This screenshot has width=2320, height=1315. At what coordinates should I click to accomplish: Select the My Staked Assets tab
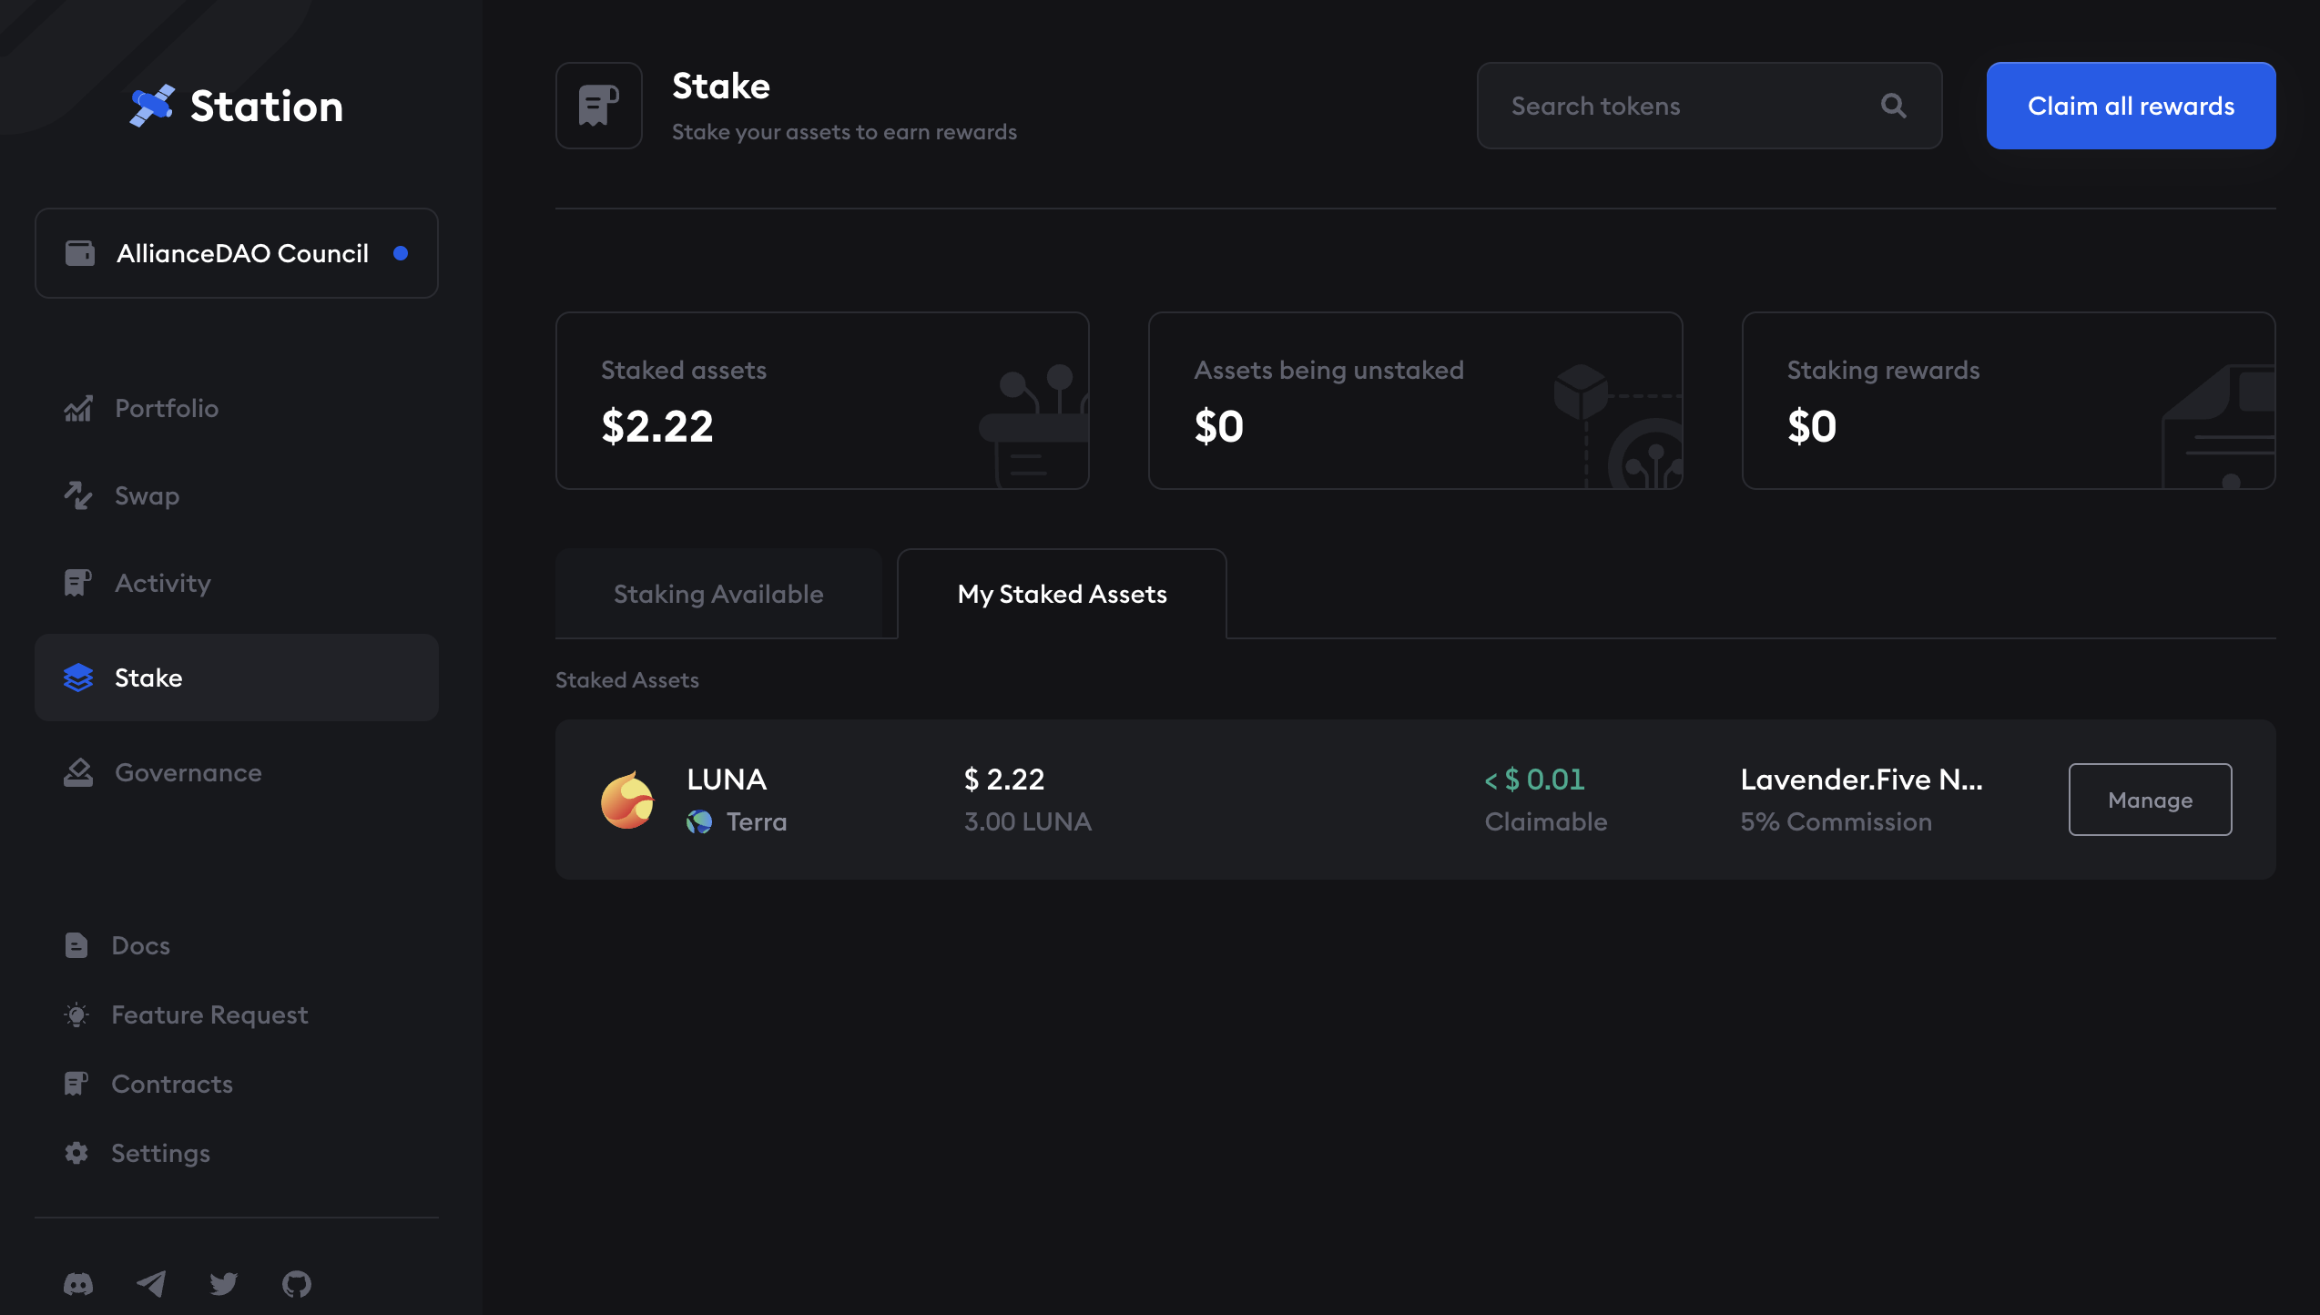1062,594
